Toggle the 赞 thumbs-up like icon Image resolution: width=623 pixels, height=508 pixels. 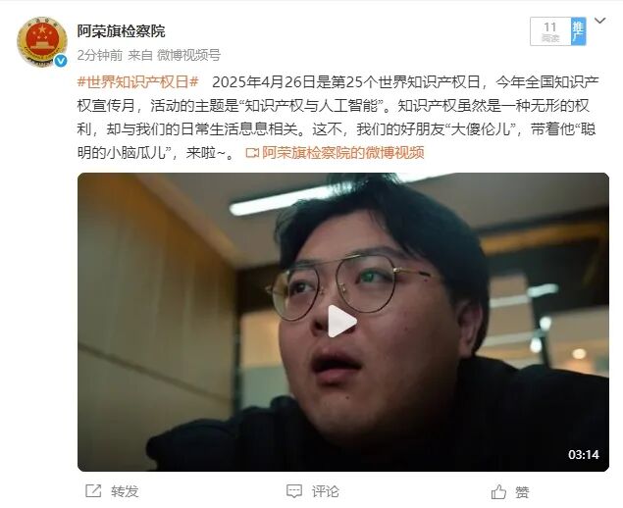(x=498, y=491)
